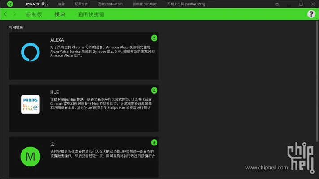Click the Amazon Alexa logo thumbnail

30,52
